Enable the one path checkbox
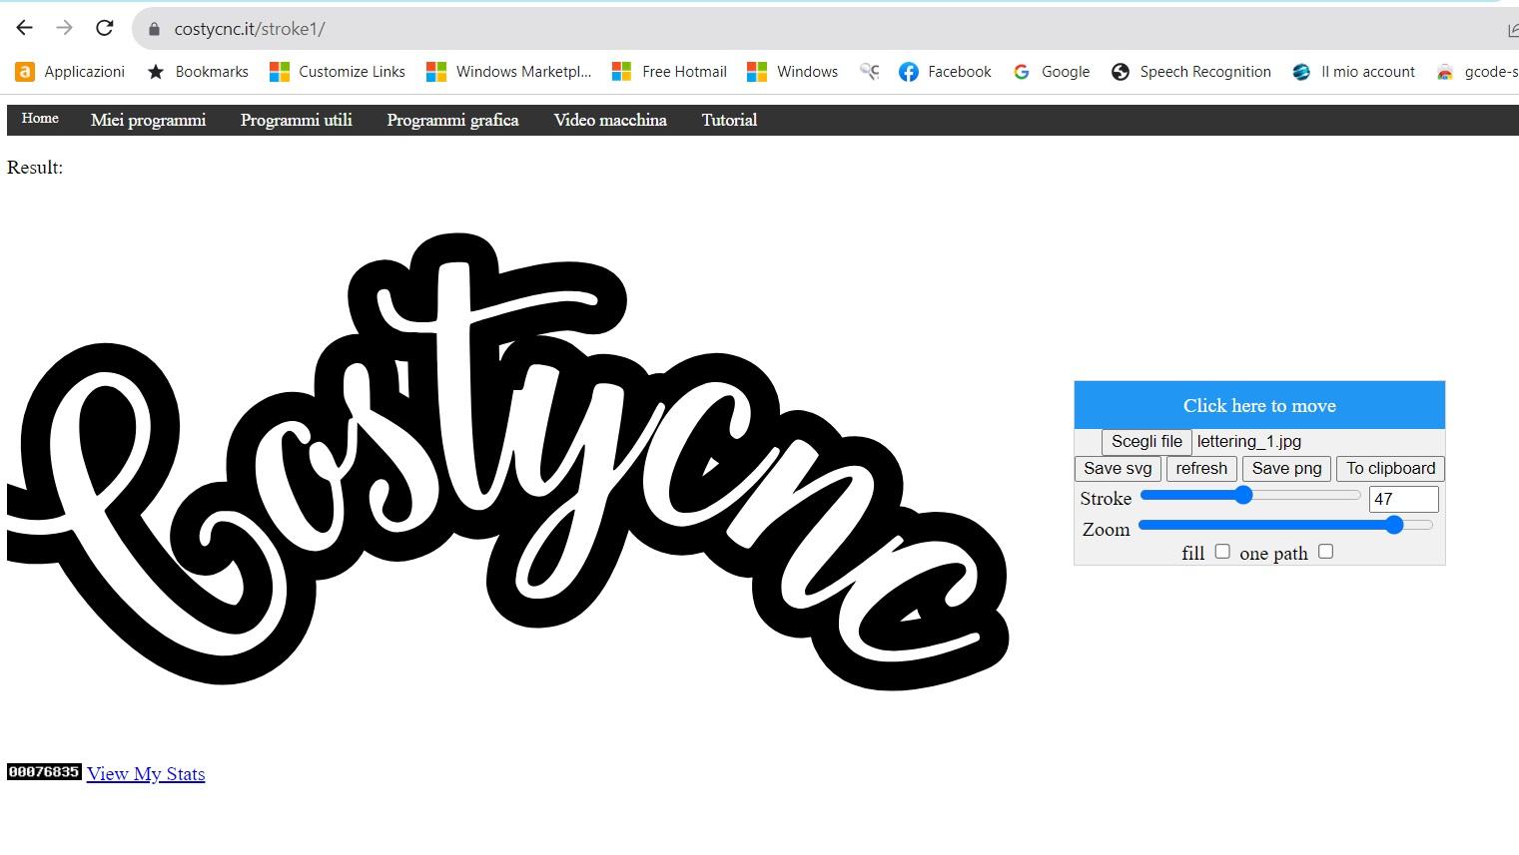 click(x=1325, y=552)
